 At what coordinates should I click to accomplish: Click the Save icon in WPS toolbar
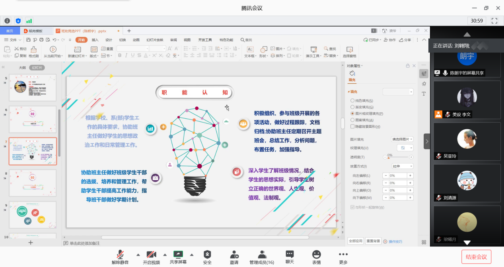29,40
